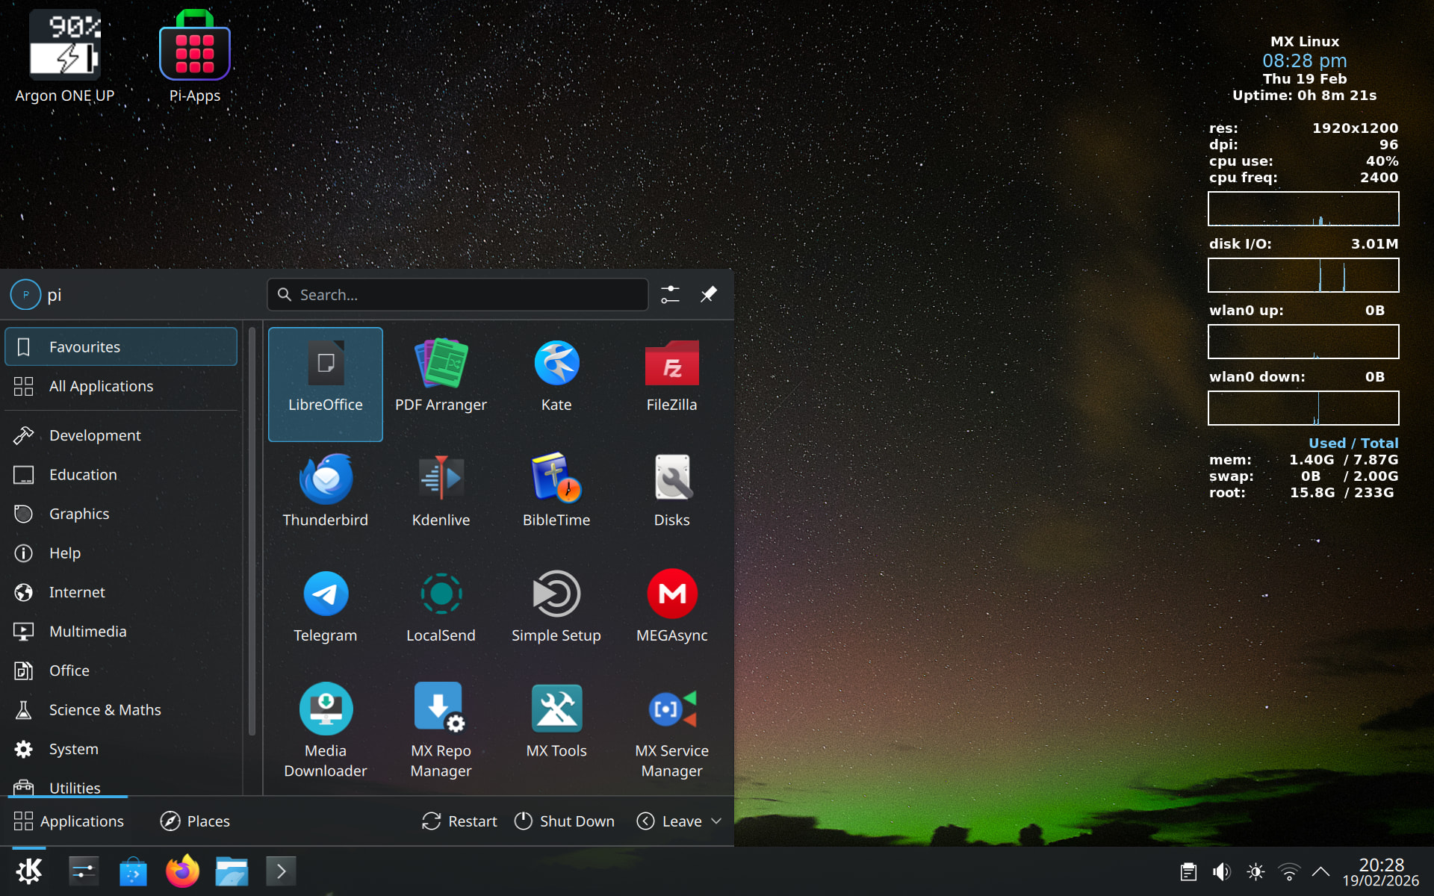Toggle the pin to keep launcher open
The height and width of the screenshot is (896, 1434).
(x=708, y=295)
